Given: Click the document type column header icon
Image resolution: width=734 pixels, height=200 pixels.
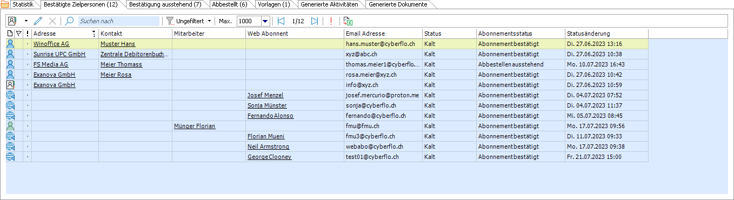Looking at the screenshot, I should [x=10, y=34].
